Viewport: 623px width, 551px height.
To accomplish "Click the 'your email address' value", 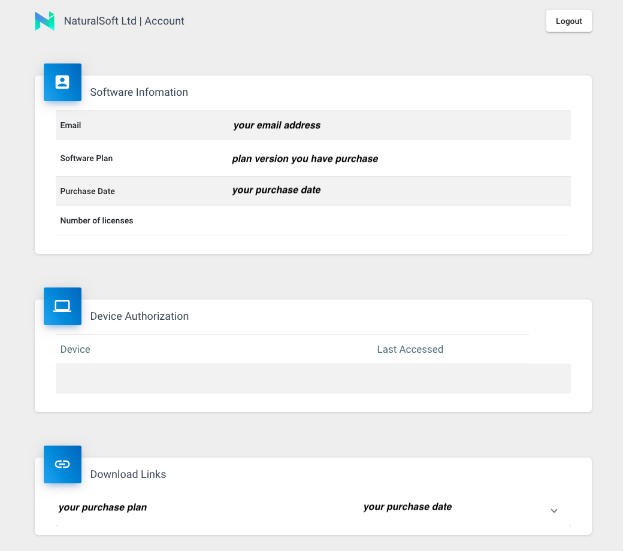I will tap(277, 125).
